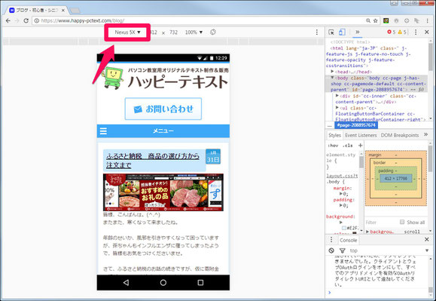This screenshot has height=301, width=436.
Task: Expand the margin property triangle
Action: (x=341, y=194)
